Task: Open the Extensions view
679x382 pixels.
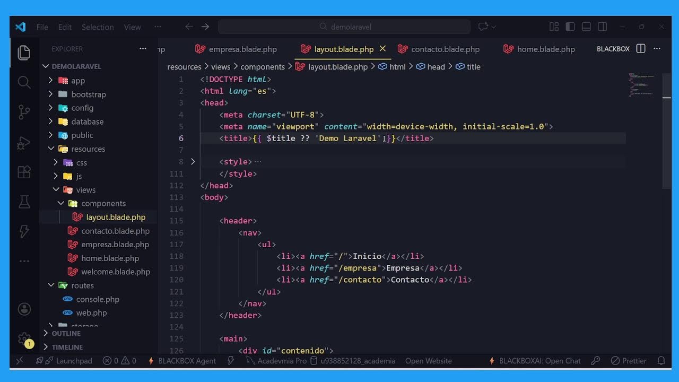Action: [x=24, y=172]
